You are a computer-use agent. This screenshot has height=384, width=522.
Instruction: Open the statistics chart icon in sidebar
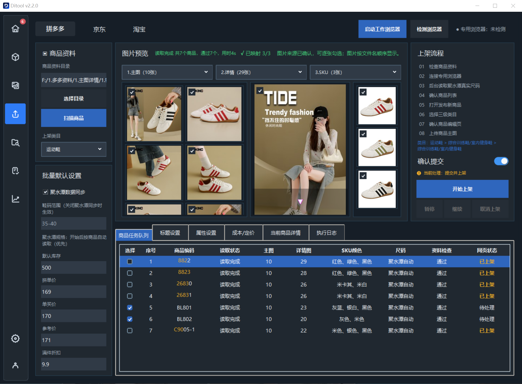15,199
